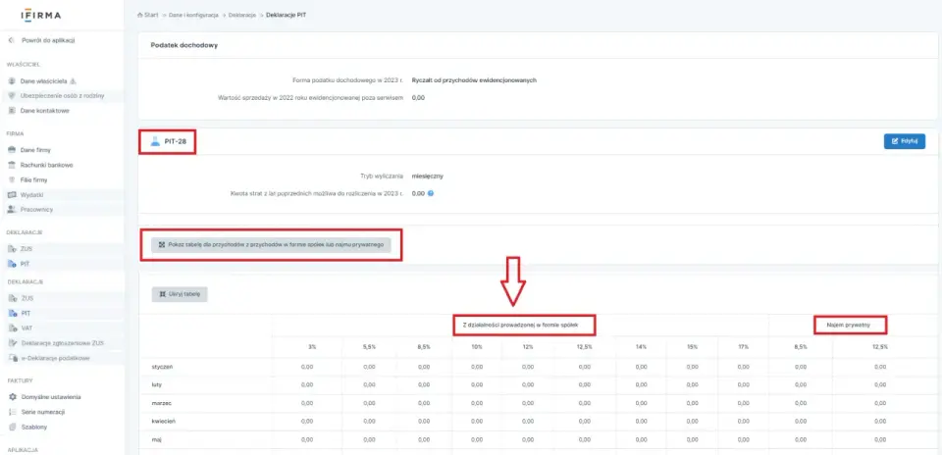
Task: Show table for przychodów w formie spółek
Action: point(271,245)
